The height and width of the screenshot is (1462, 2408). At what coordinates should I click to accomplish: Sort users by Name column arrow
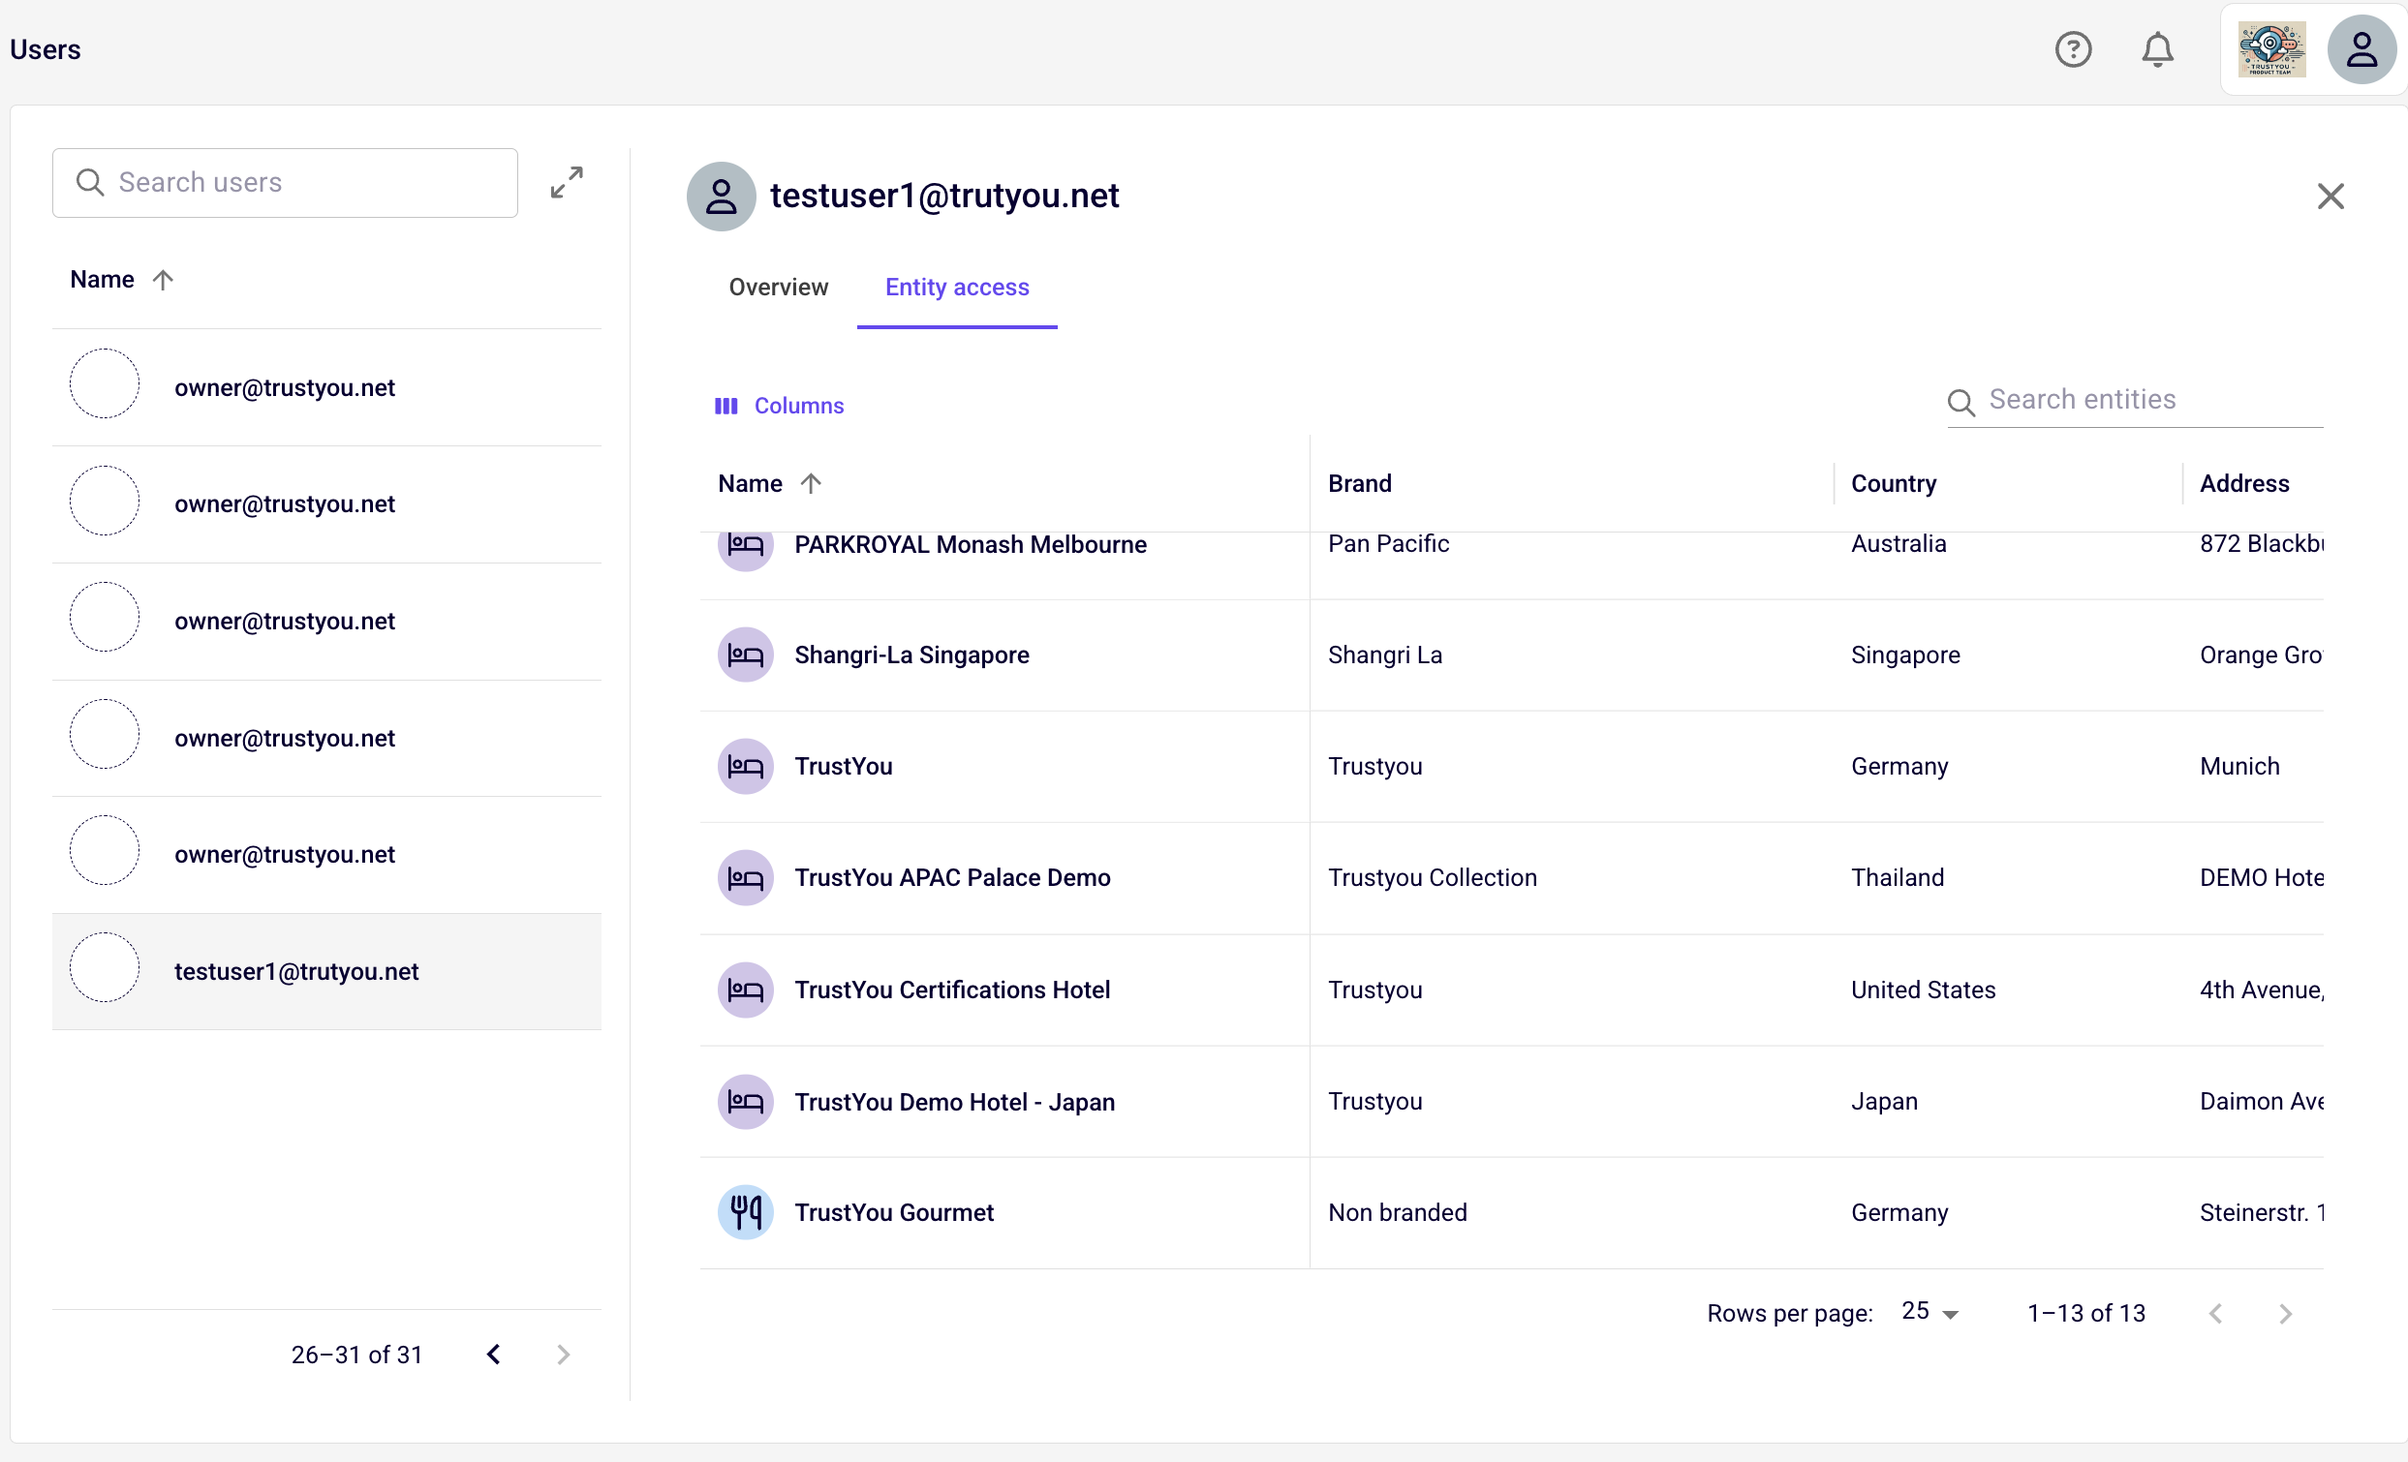click(163, 280)
